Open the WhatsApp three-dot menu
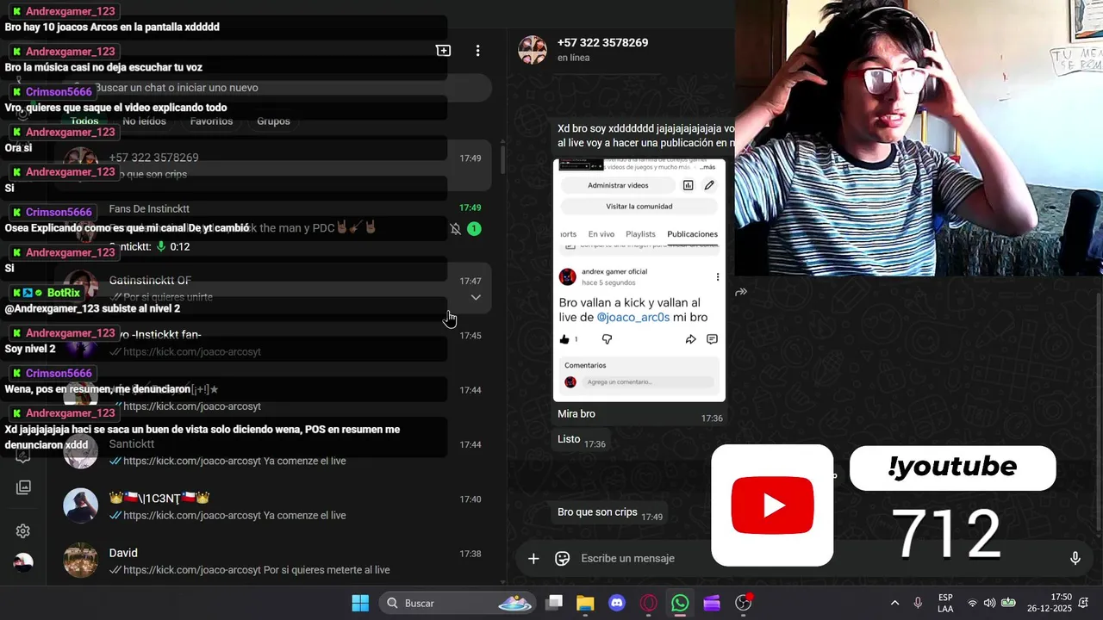1103x620 pixels. tap(477, 51)
